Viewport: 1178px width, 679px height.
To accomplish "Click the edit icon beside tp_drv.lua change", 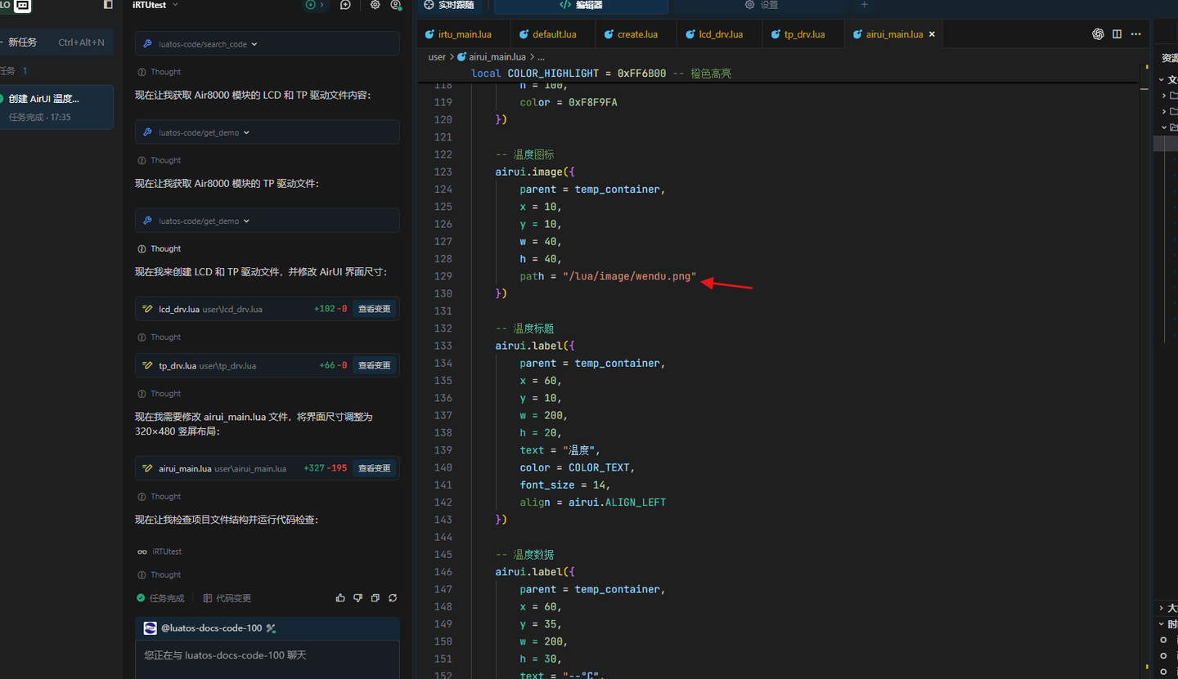I will tap(147, 365).
